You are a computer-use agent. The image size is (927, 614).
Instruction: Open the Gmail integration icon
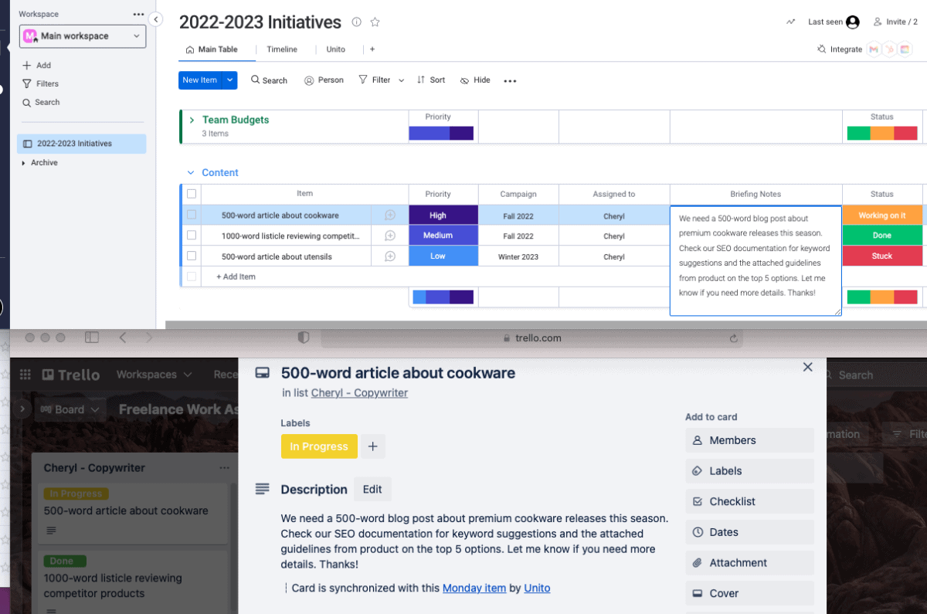[x=874, y=49]
